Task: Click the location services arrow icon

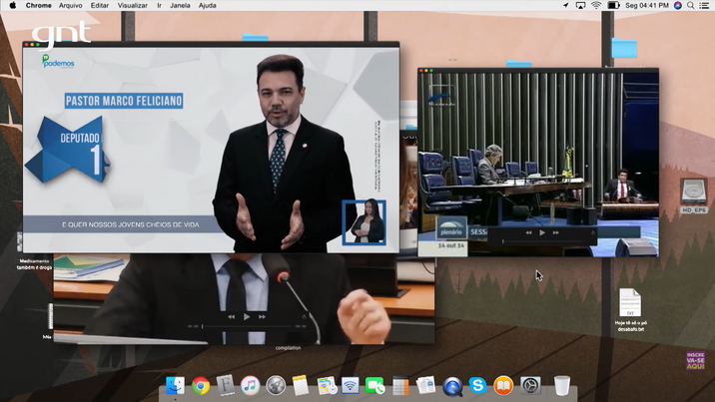Action: click(566, 5)
